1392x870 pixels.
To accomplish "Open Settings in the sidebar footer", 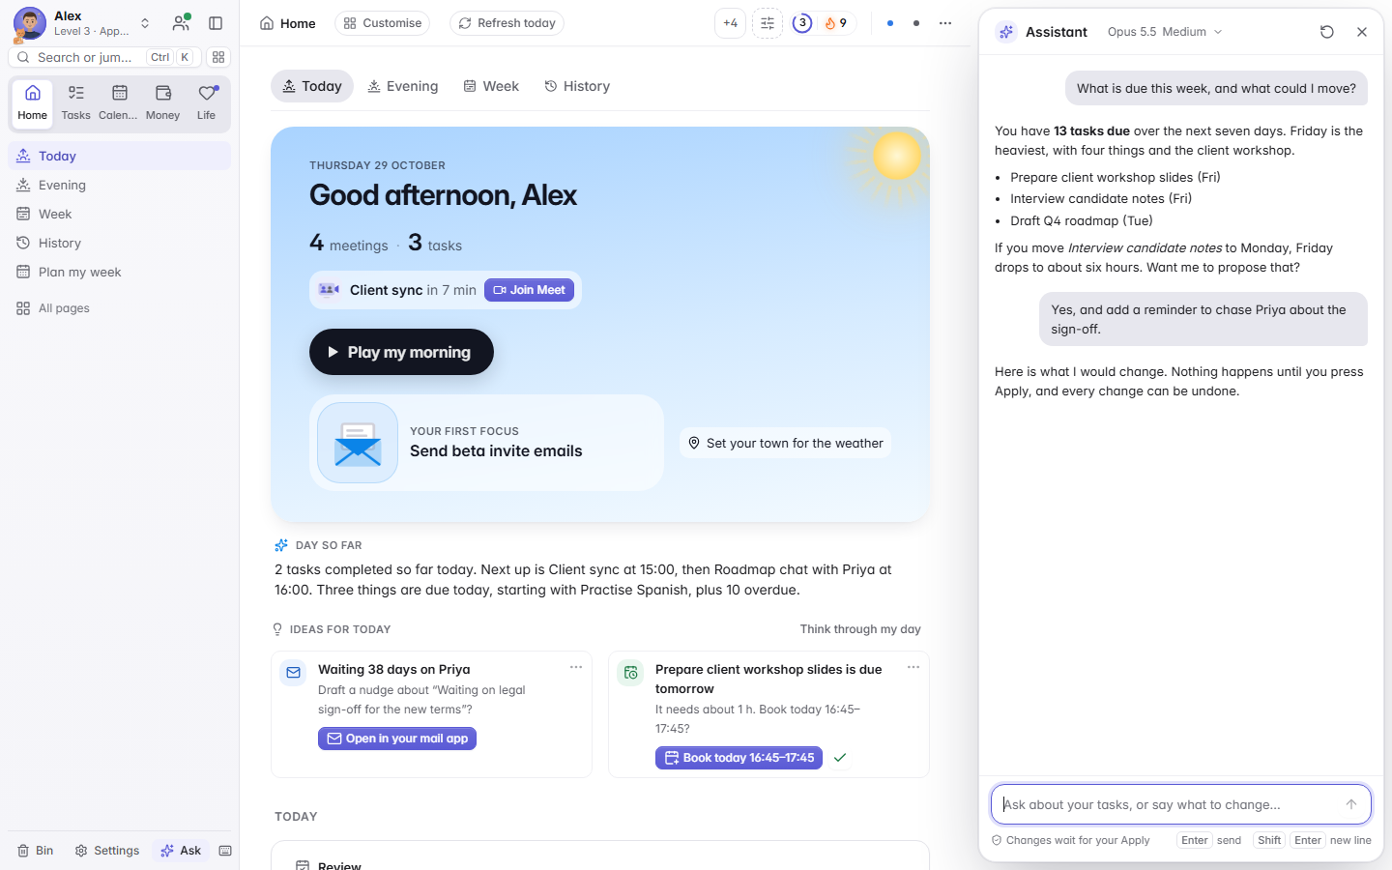I will tap(107, 851).
